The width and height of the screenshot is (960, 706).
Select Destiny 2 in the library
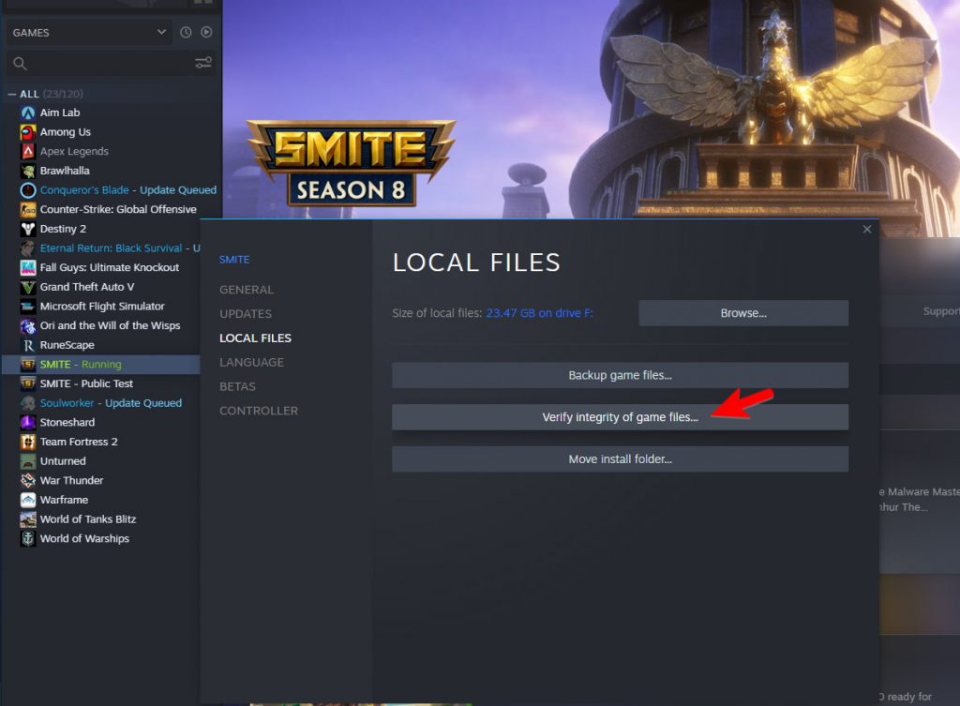(63, 229)
